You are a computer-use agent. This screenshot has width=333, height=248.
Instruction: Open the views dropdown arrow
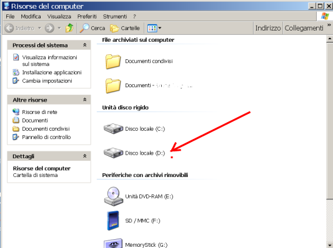(x=160, y=28)
